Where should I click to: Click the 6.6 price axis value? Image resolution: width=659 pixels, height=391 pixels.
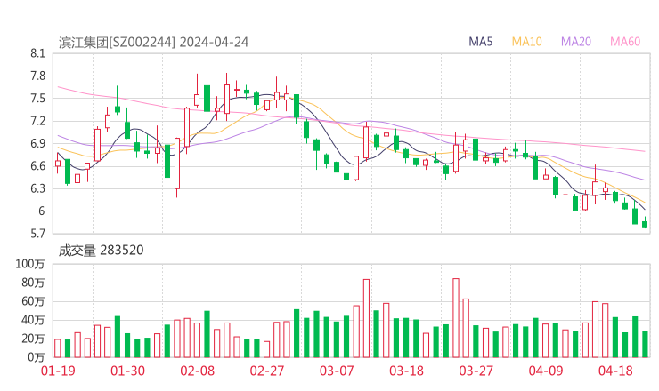[x=37, y=166]
